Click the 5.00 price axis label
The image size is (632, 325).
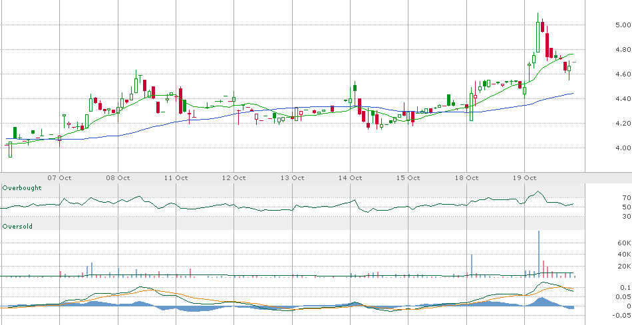pos(623,25)
